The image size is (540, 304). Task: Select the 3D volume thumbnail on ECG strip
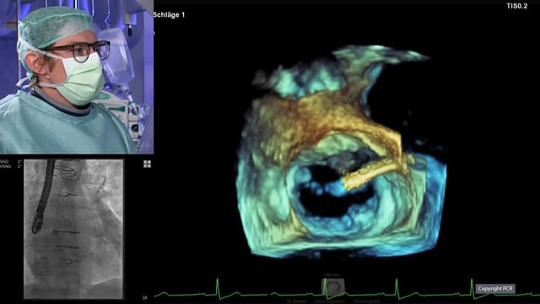click(x=333, y=287)
